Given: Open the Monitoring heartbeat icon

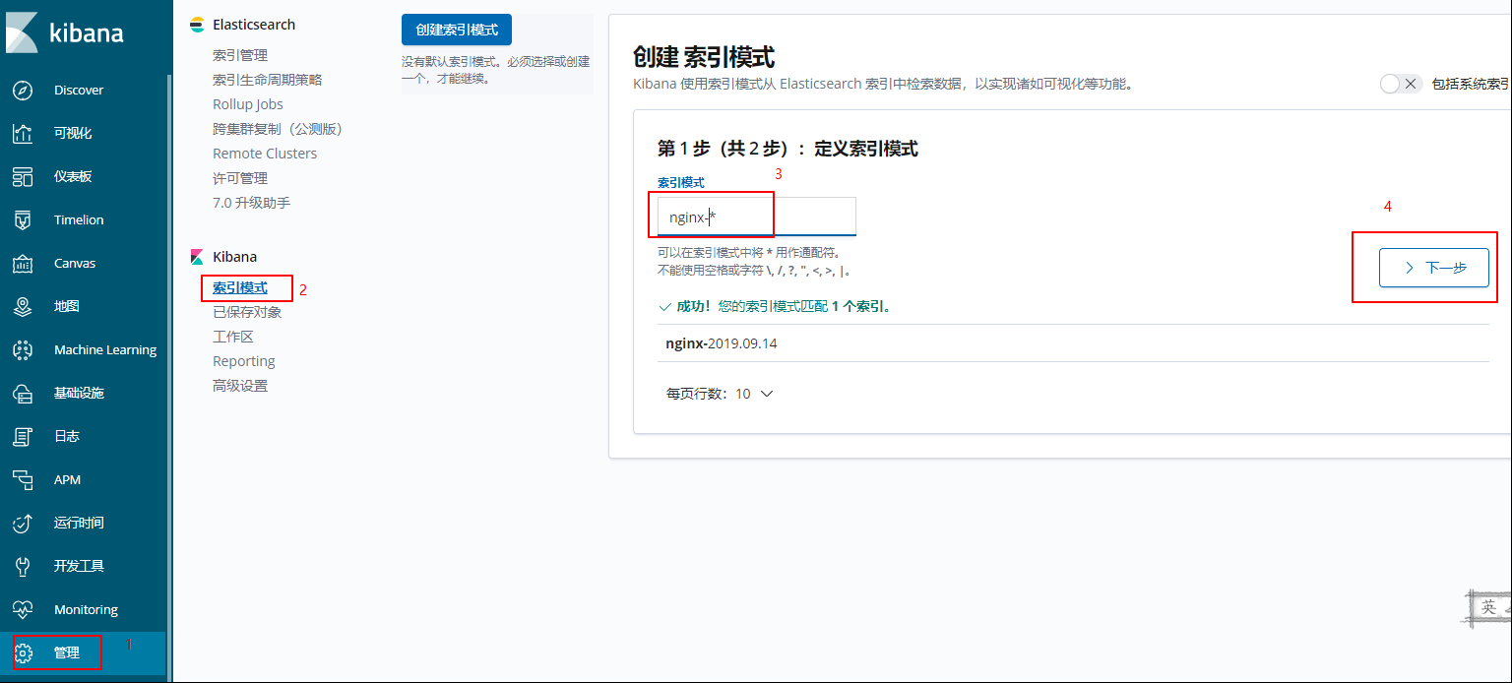Looking at the screenshot, I should click(23, 609).
